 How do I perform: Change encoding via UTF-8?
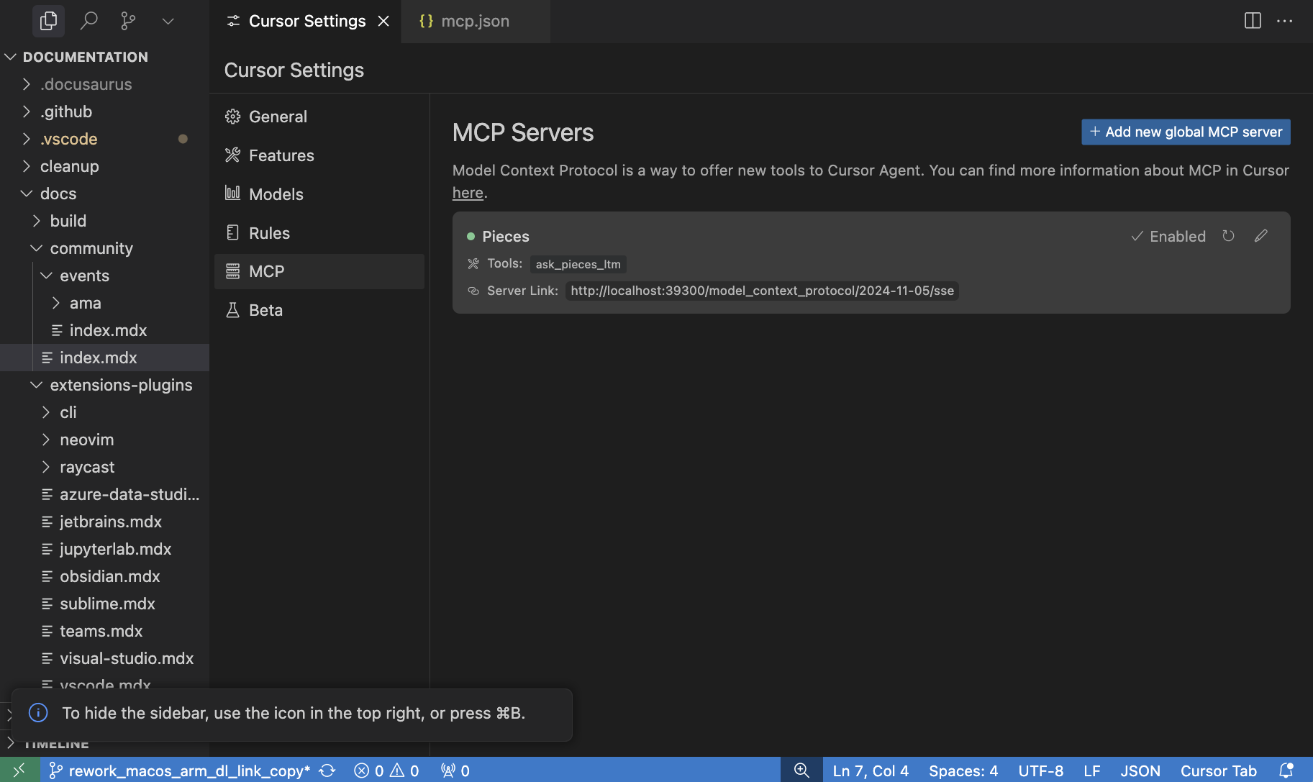click(x=1041, y=770)
